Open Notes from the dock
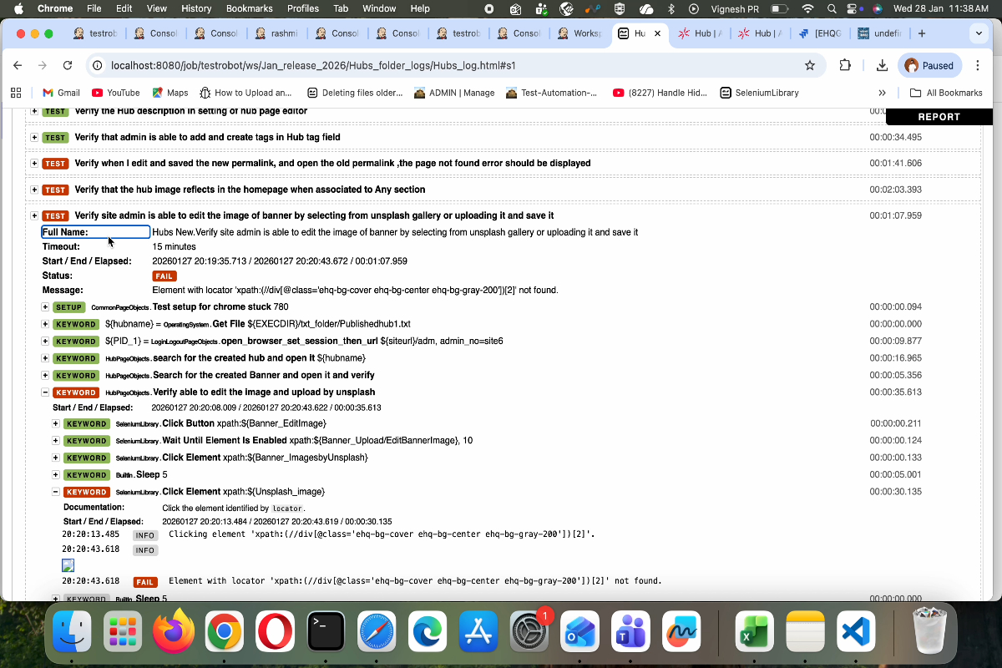 coord(806,631)
